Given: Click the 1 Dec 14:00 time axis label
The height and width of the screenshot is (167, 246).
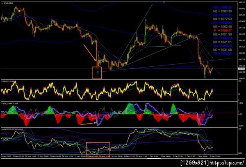Looking at the screenshot, I should 166,156.
